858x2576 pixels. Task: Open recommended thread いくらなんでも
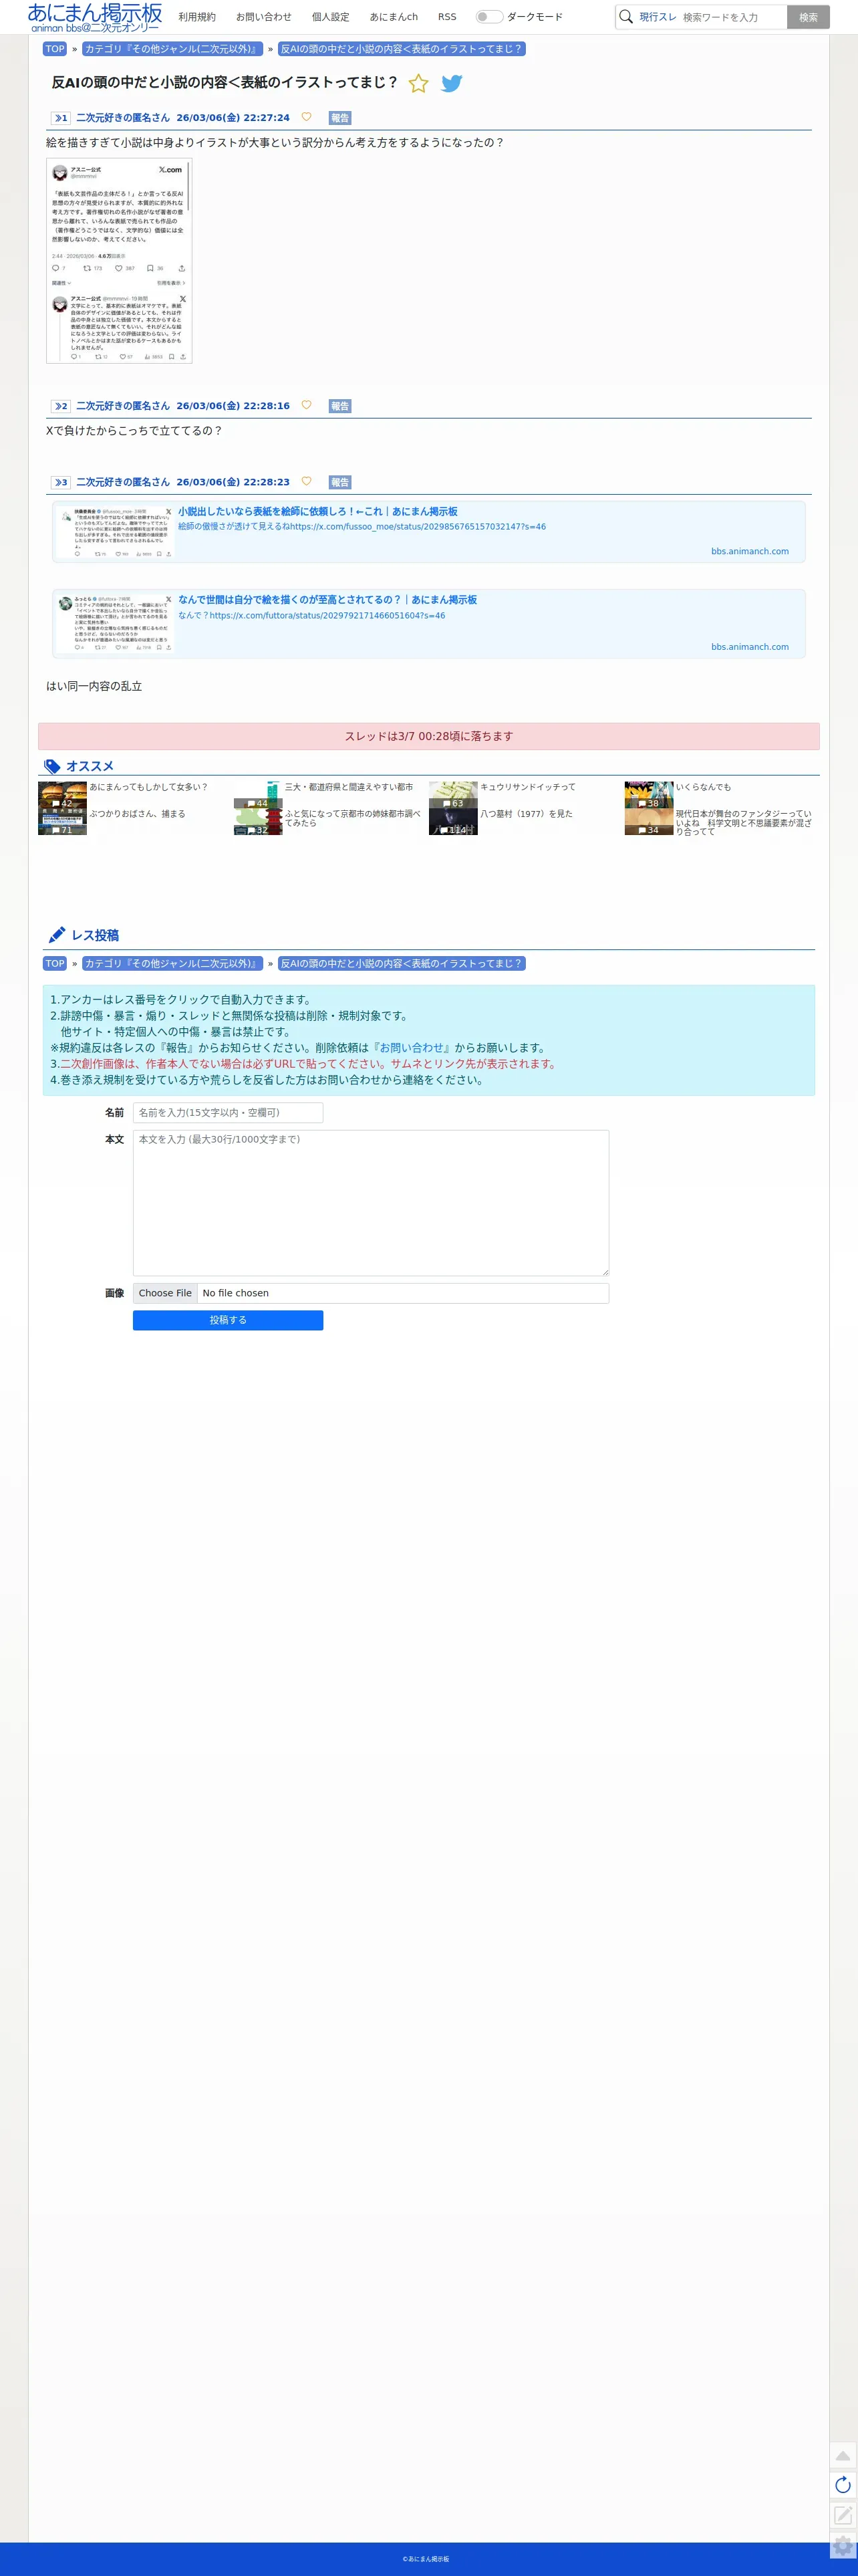pos(703,787)
